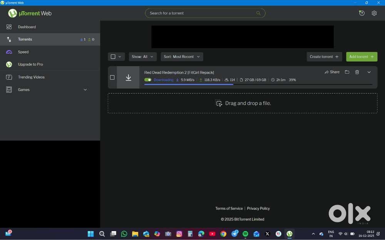Screen dimensions: 385x240
Task: Click the search magnifier icon in search bar
Action: [x=258, y=13]
